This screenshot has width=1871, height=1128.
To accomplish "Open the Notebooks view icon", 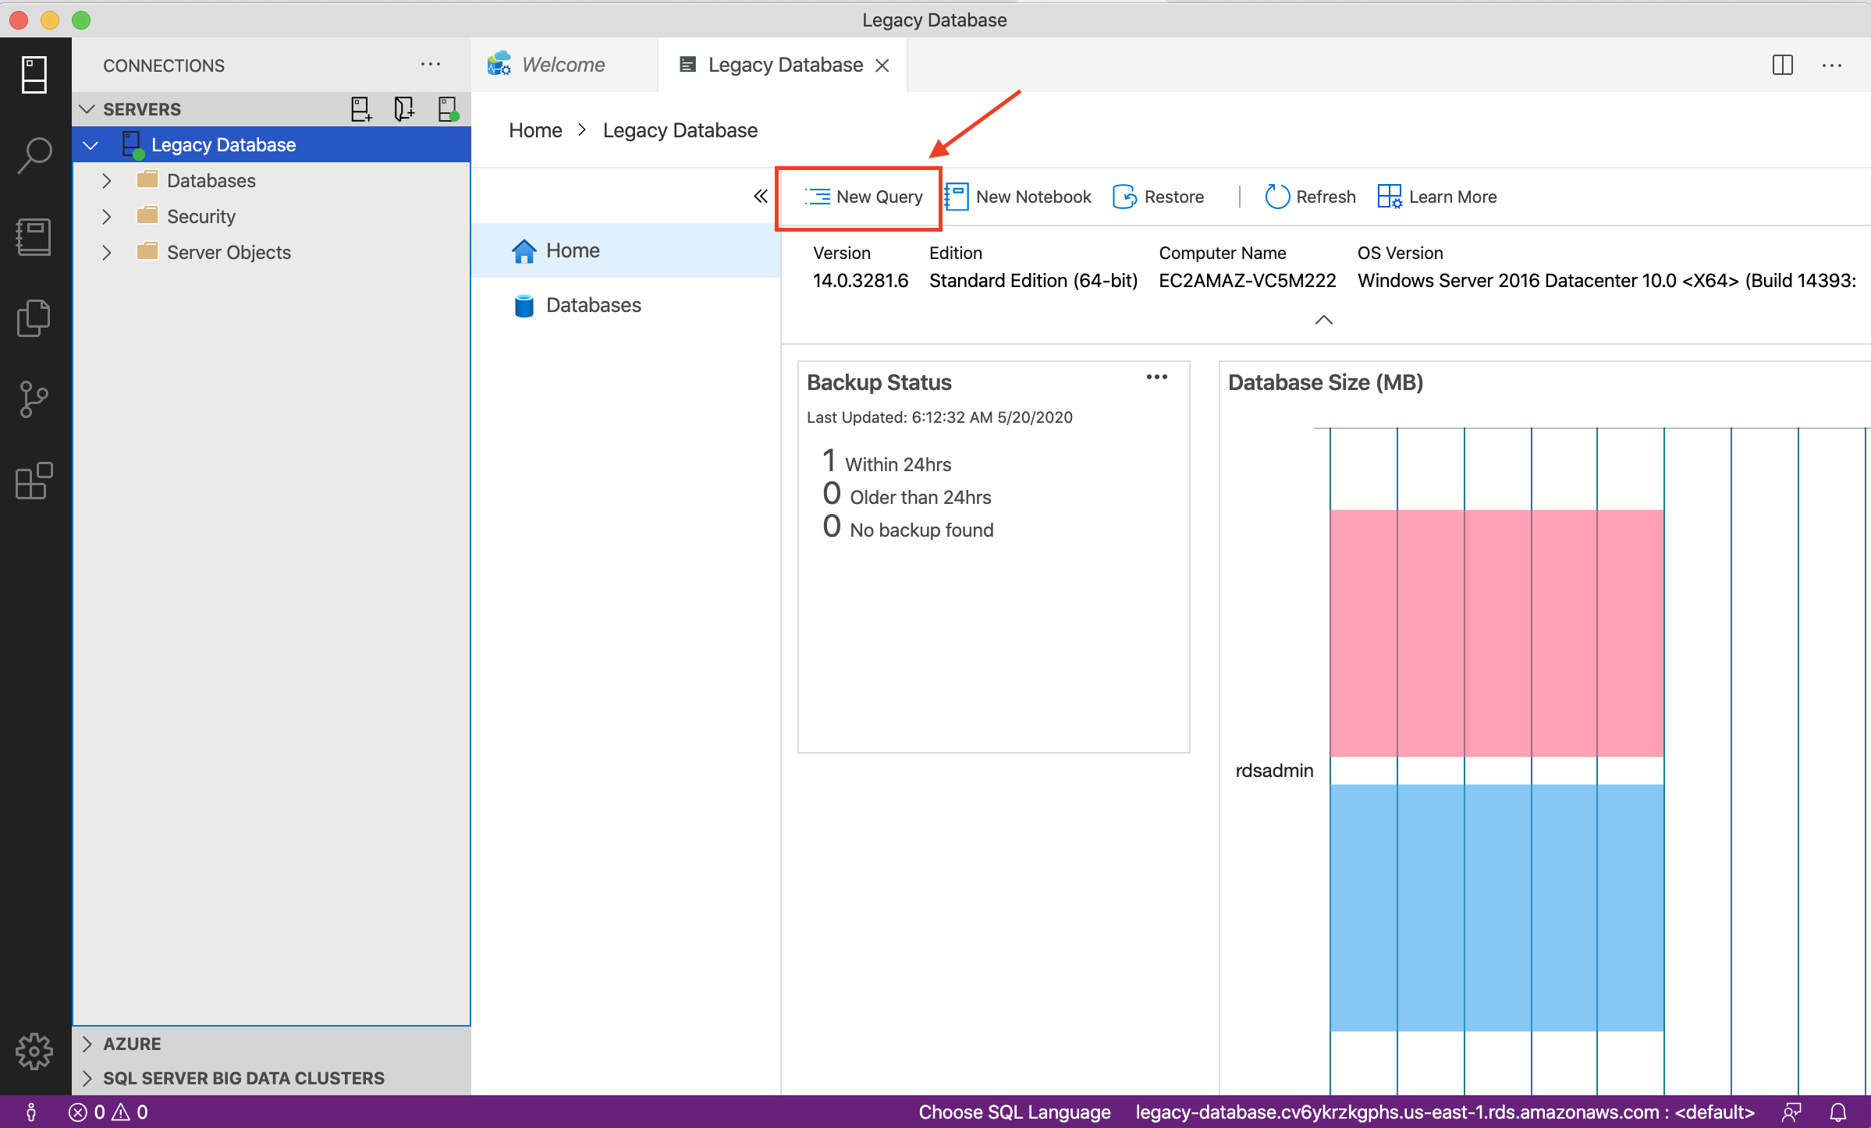I will (34, 237).
